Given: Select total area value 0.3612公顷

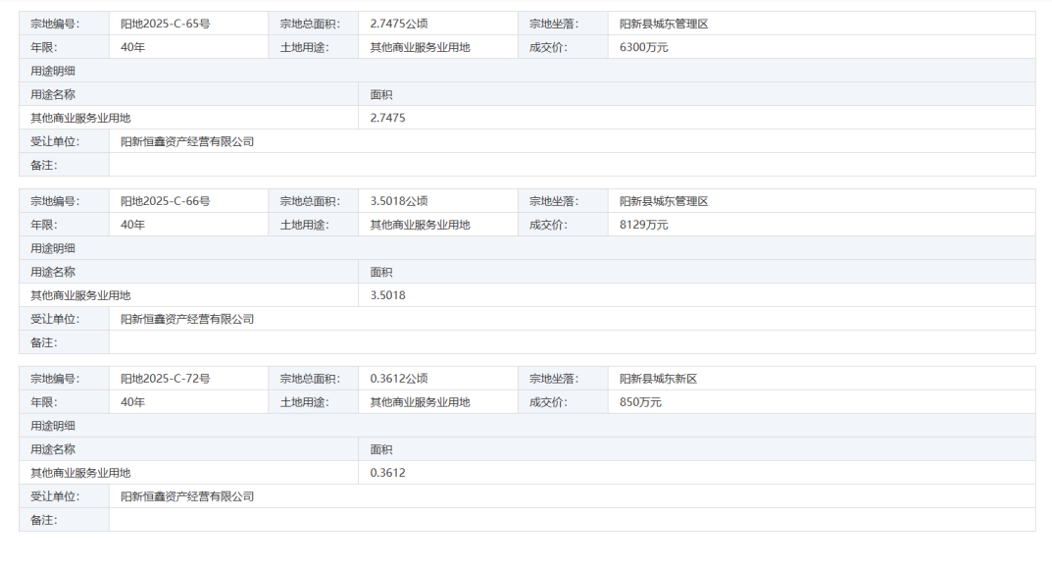Looking at the screenshot, I should pos(398,379).
